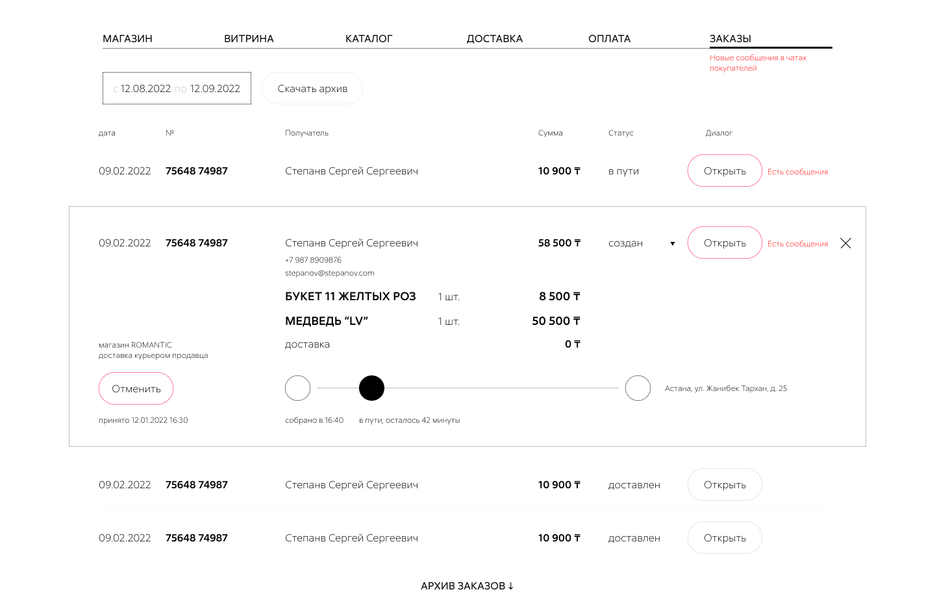935x616 pixels.
Task: Select the final delivery destination circle
Action: (x=638, y=388)
